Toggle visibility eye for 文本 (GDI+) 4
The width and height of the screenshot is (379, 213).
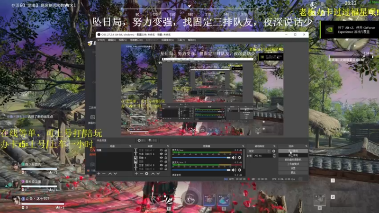click(x=161, y=169)
